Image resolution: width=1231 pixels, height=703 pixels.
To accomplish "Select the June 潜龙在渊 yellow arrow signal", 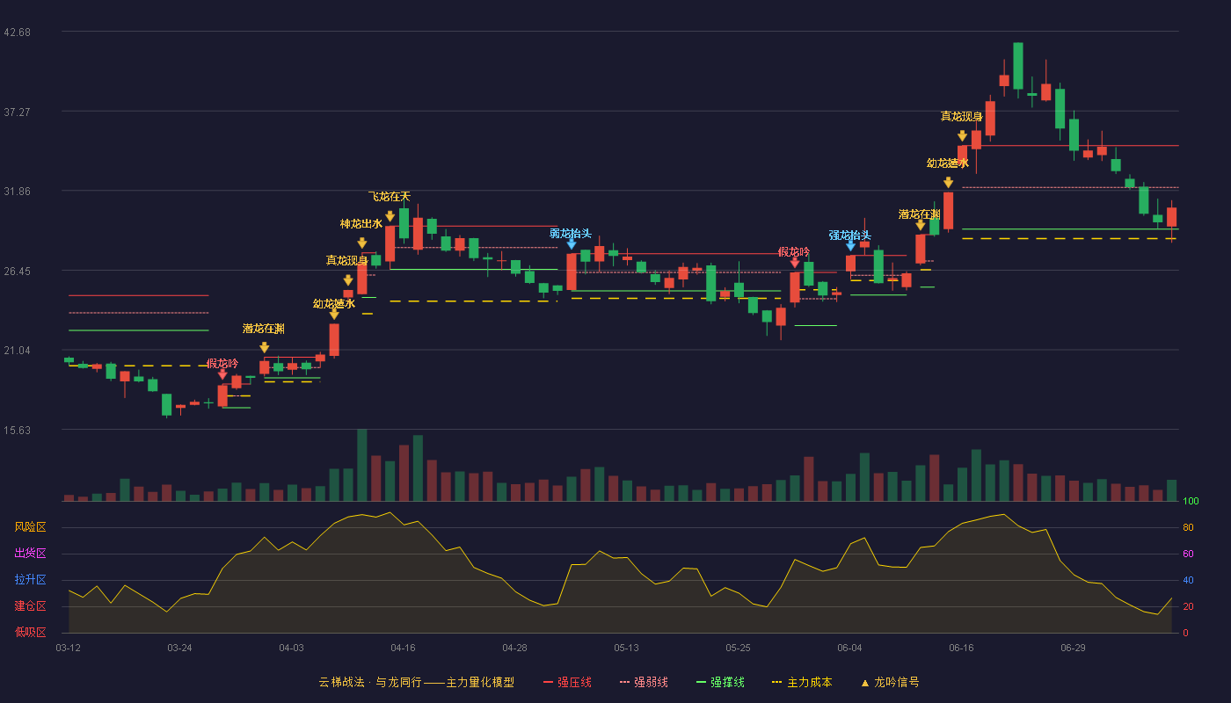I will [920, 226].
